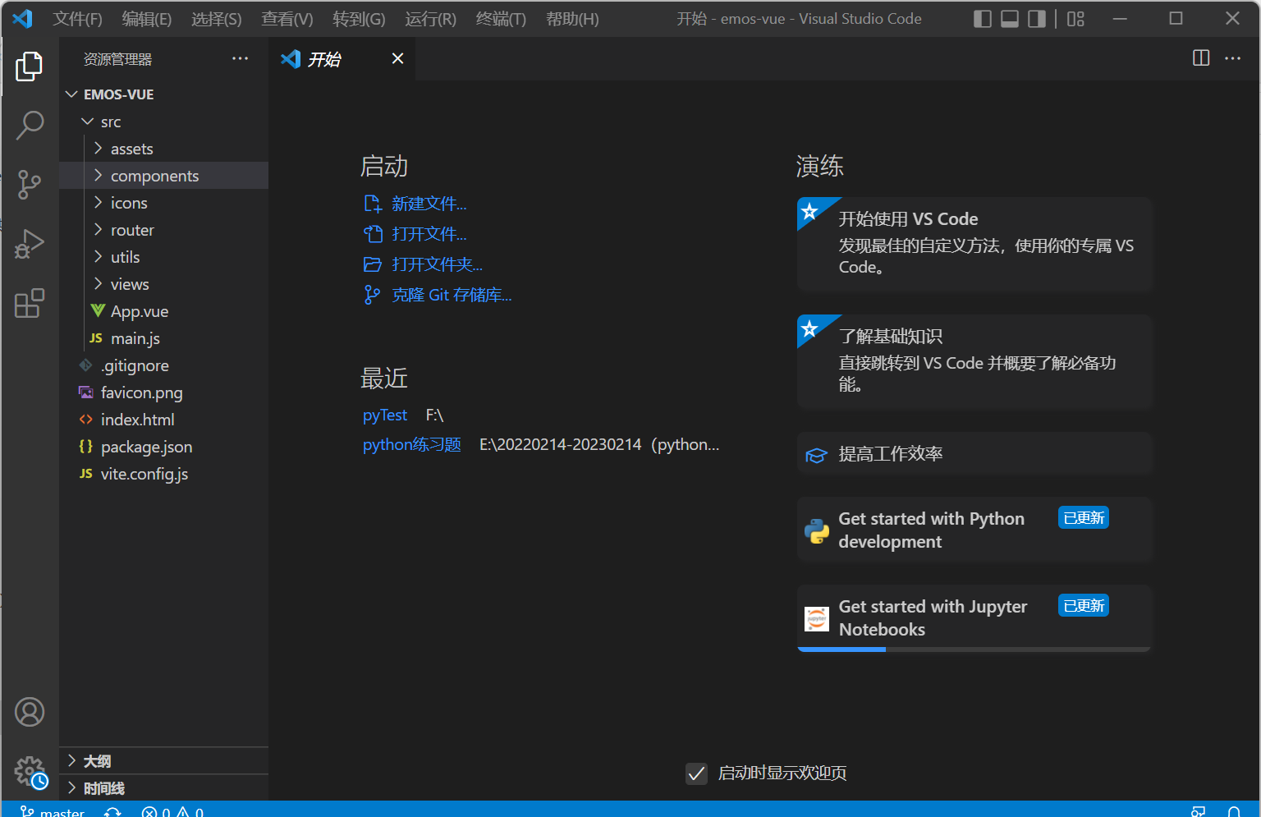Click the notifications bell in status bar
This screenshot has width=1261, height=817.
[1234, 811]
